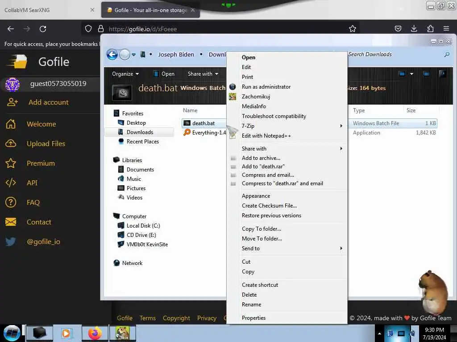Click the taskbar clock showing 9:30 PM
The height and width of the screenshot is (342, 457).
pos(434,334)
